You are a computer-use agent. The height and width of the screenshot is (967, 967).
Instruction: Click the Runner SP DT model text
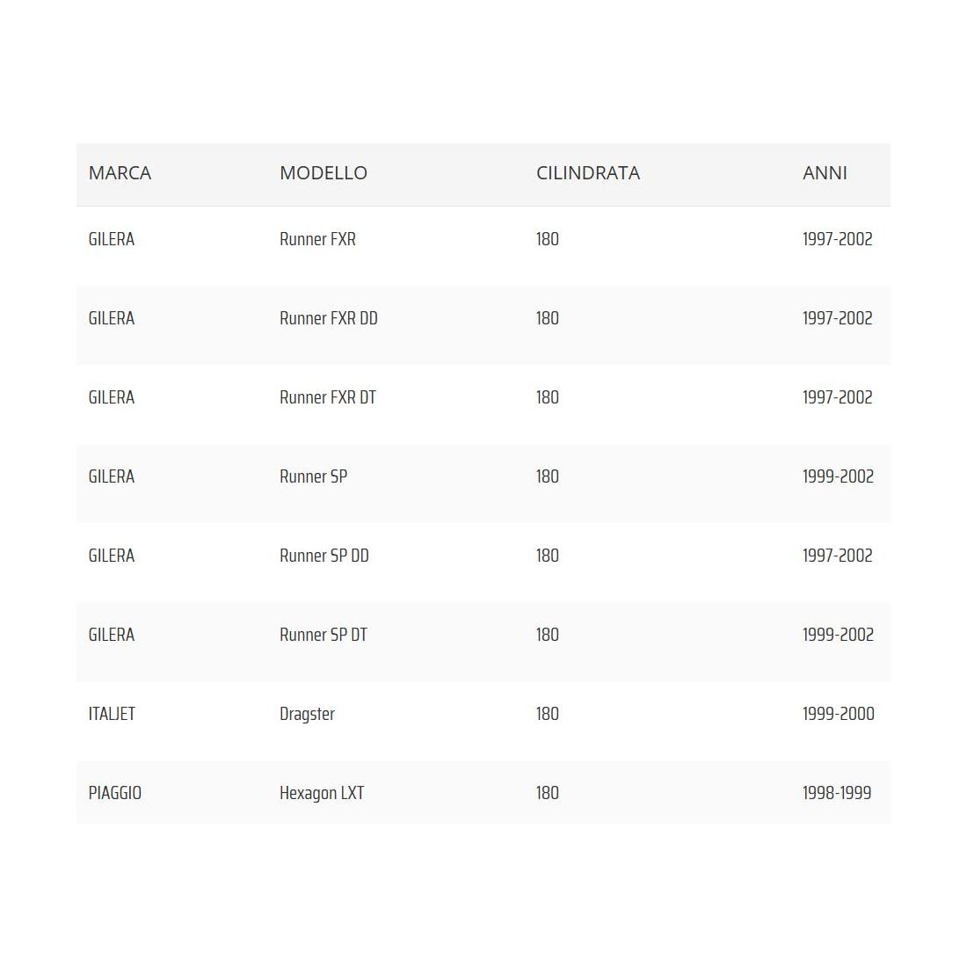[x=323, y=635]
